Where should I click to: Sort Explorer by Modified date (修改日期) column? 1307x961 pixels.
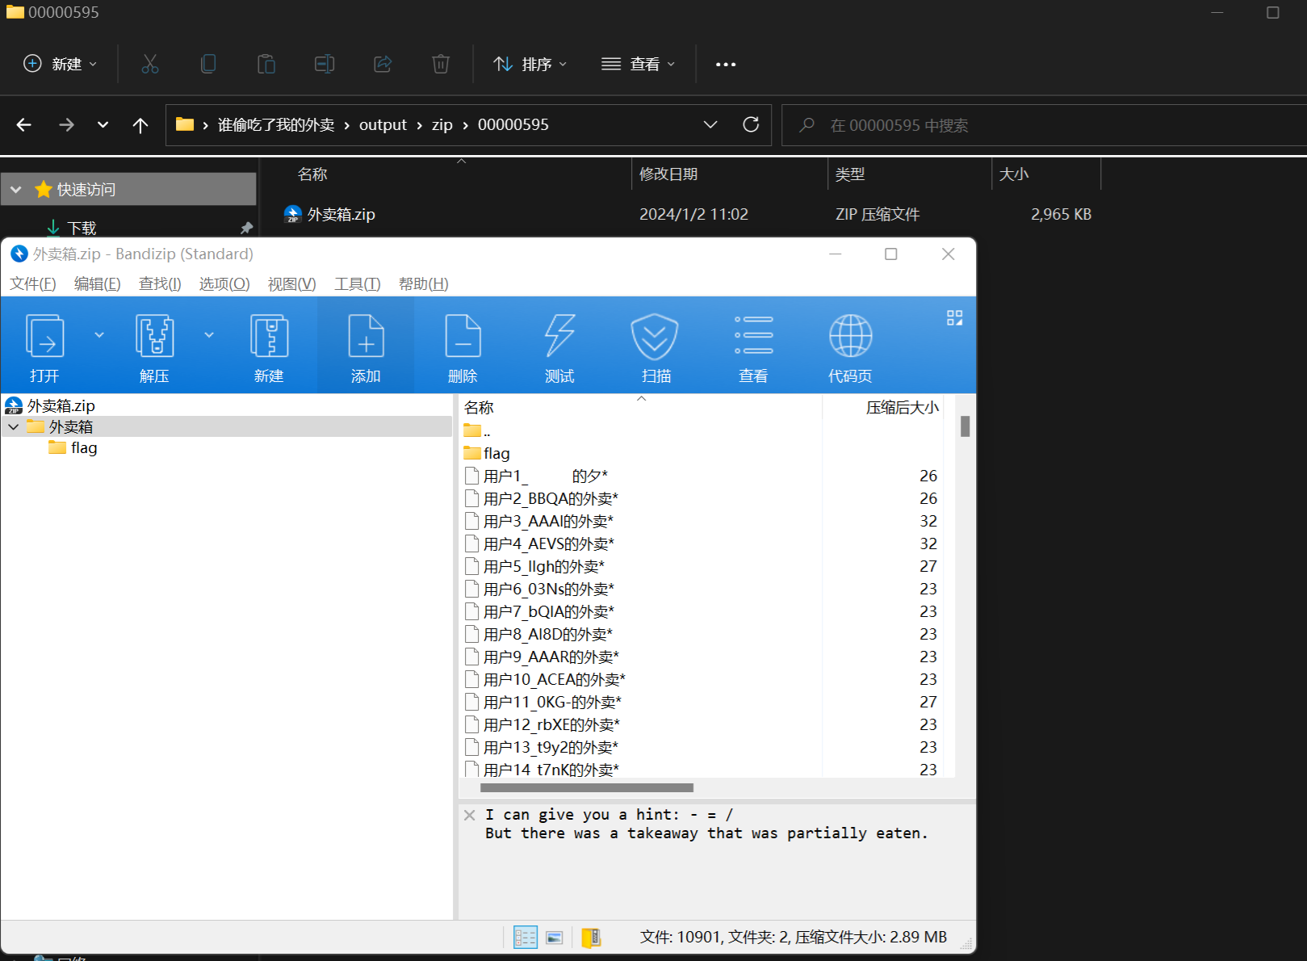668,174
